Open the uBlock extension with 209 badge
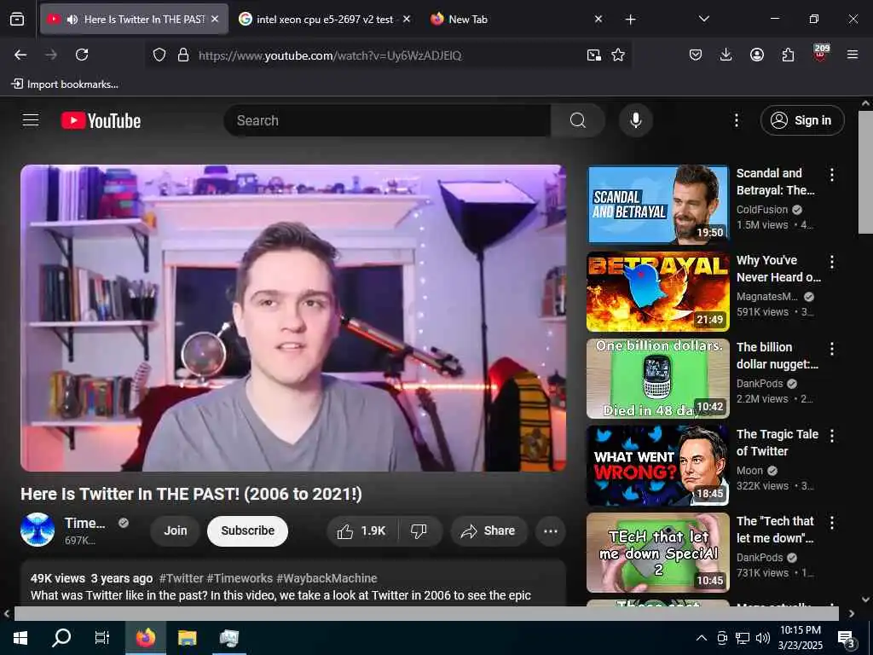The width and height of the screenshot is (873, 655). 821,53
